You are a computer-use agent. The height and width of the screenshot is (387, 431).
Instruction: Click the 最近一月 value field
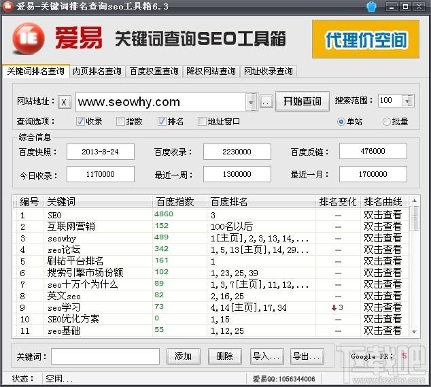[373, 174]
